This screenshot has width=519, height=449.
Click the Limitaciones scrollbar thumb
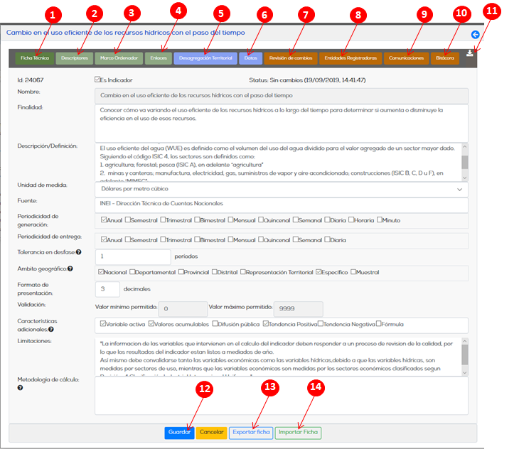(465, 355)
